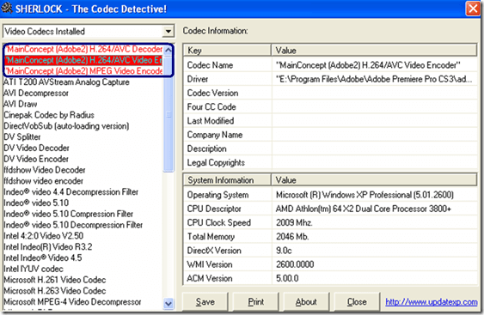This screenshot has width=484, height=315.
Task: Select DV Video Decoder entry
Action: [36, 148]
